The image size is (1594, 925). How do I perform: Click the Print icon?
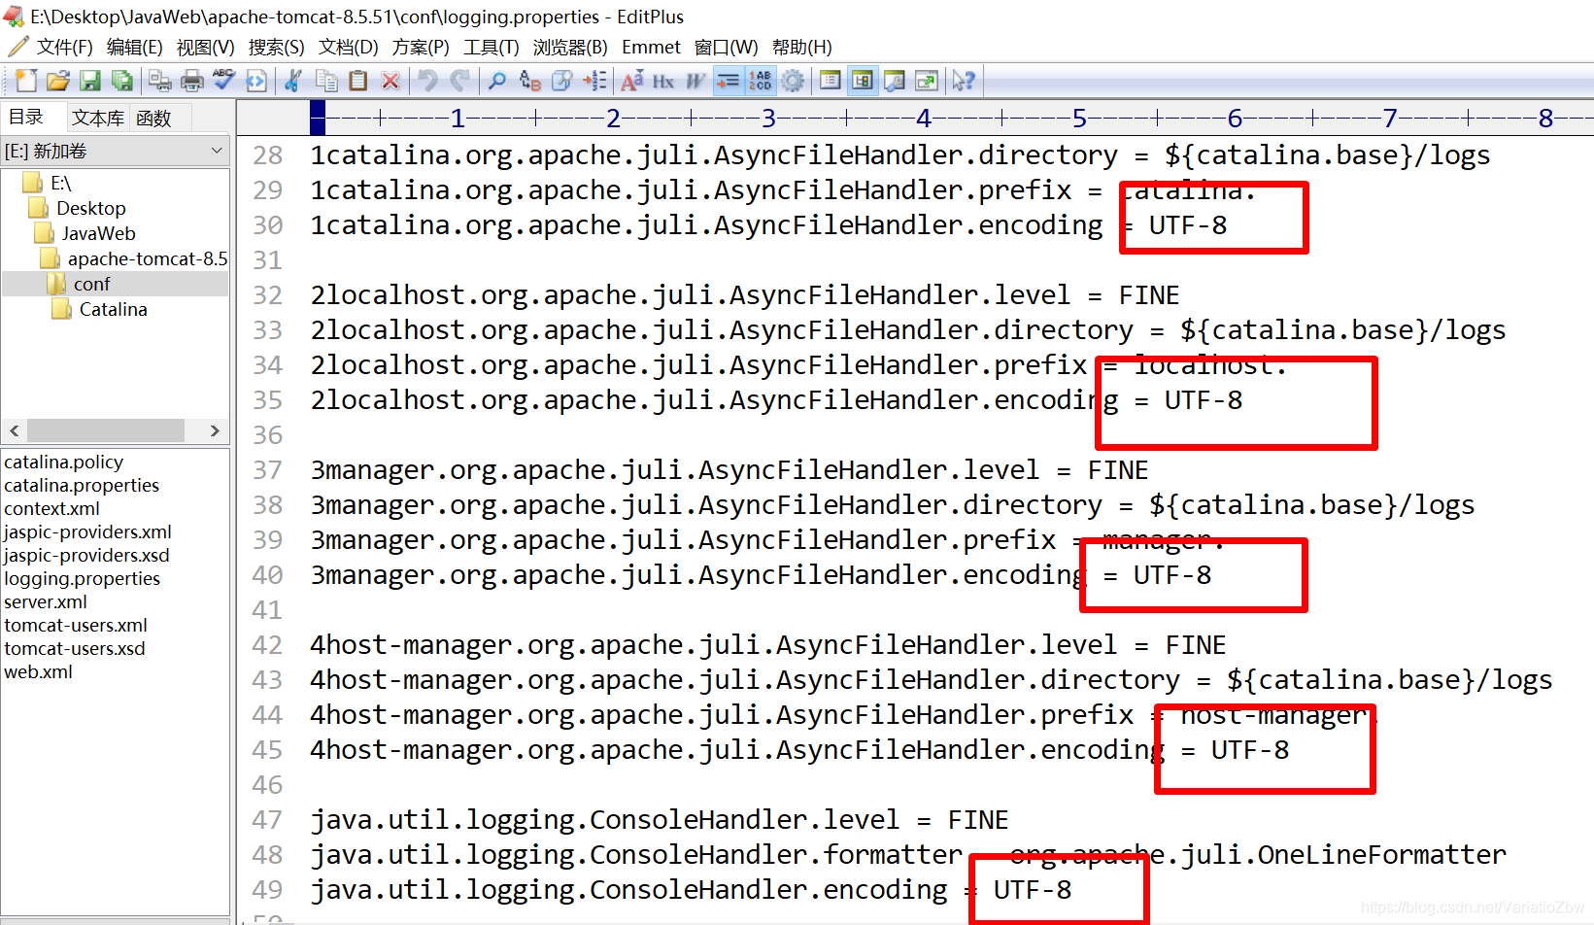192,81
